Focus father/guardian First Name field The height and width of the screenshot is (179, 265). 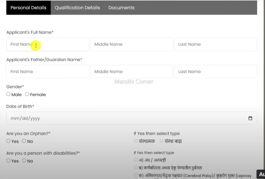tap(48, 71)
